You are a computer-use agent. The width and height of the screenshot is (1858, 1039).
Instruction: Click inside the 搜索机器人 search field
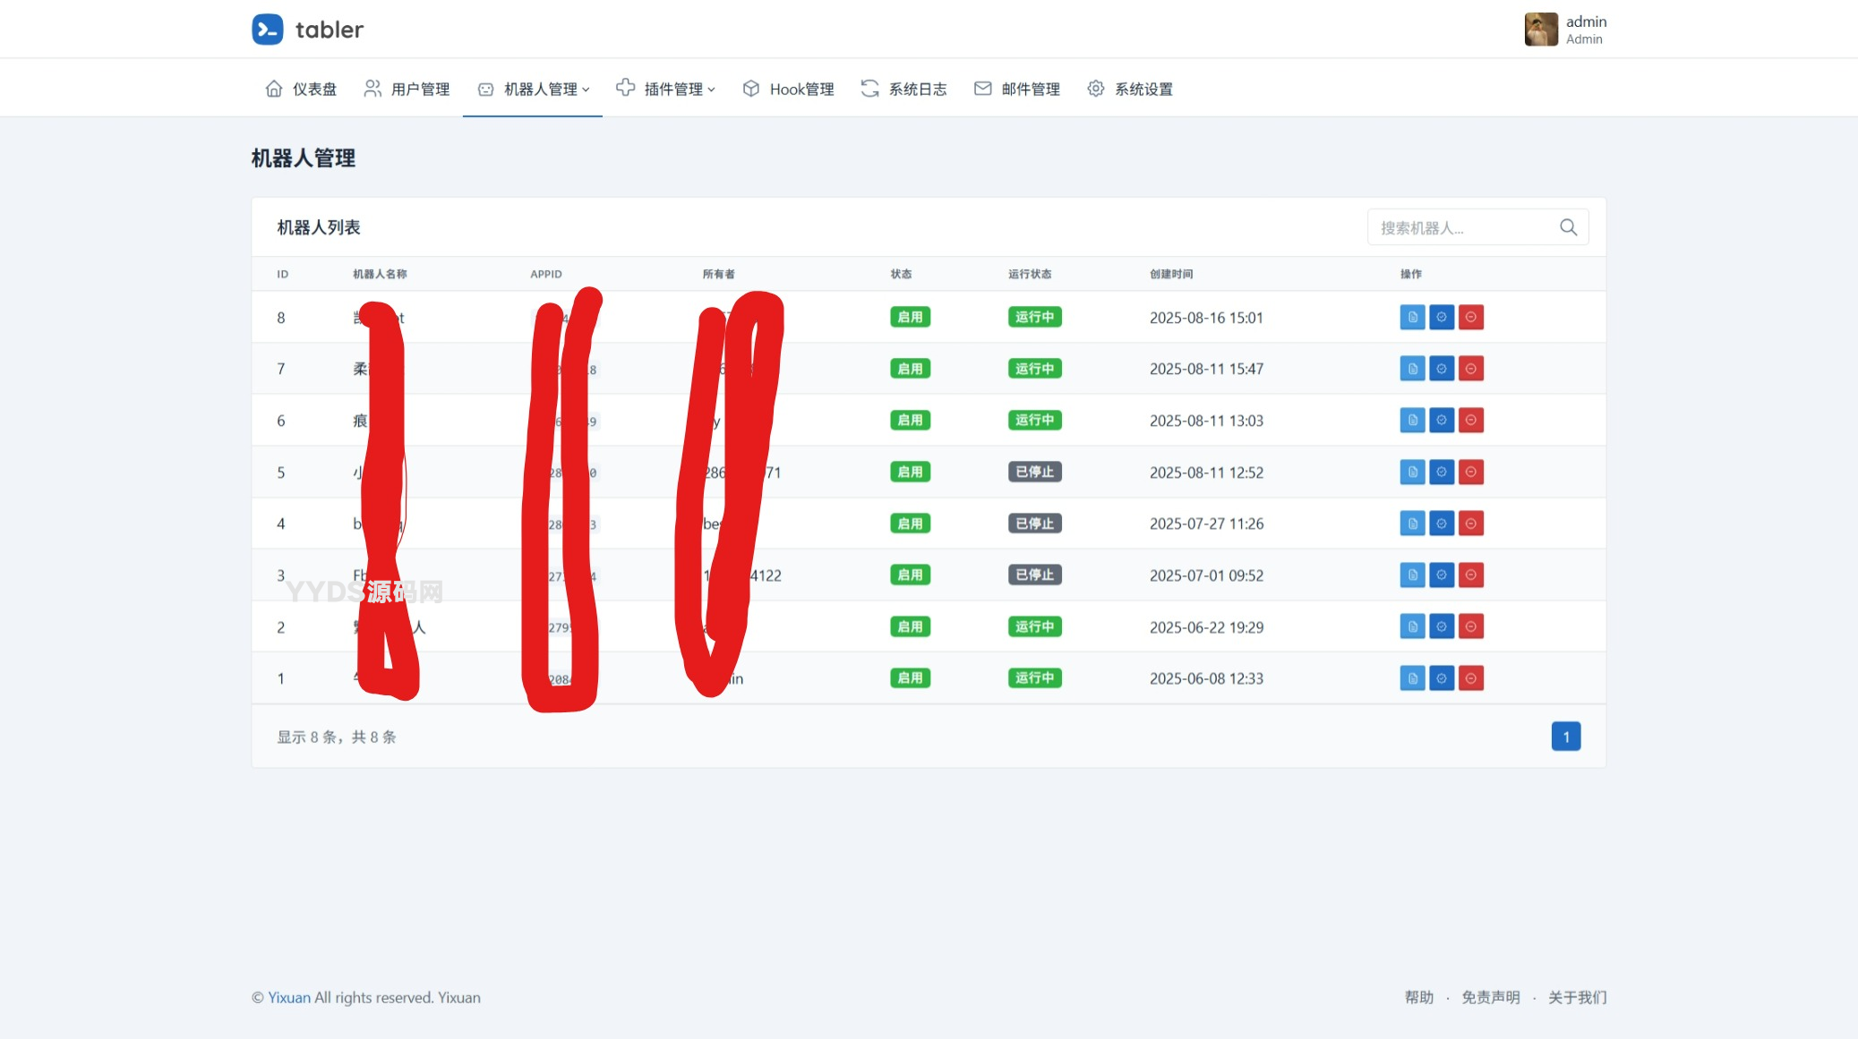(x=1460, y=226)
